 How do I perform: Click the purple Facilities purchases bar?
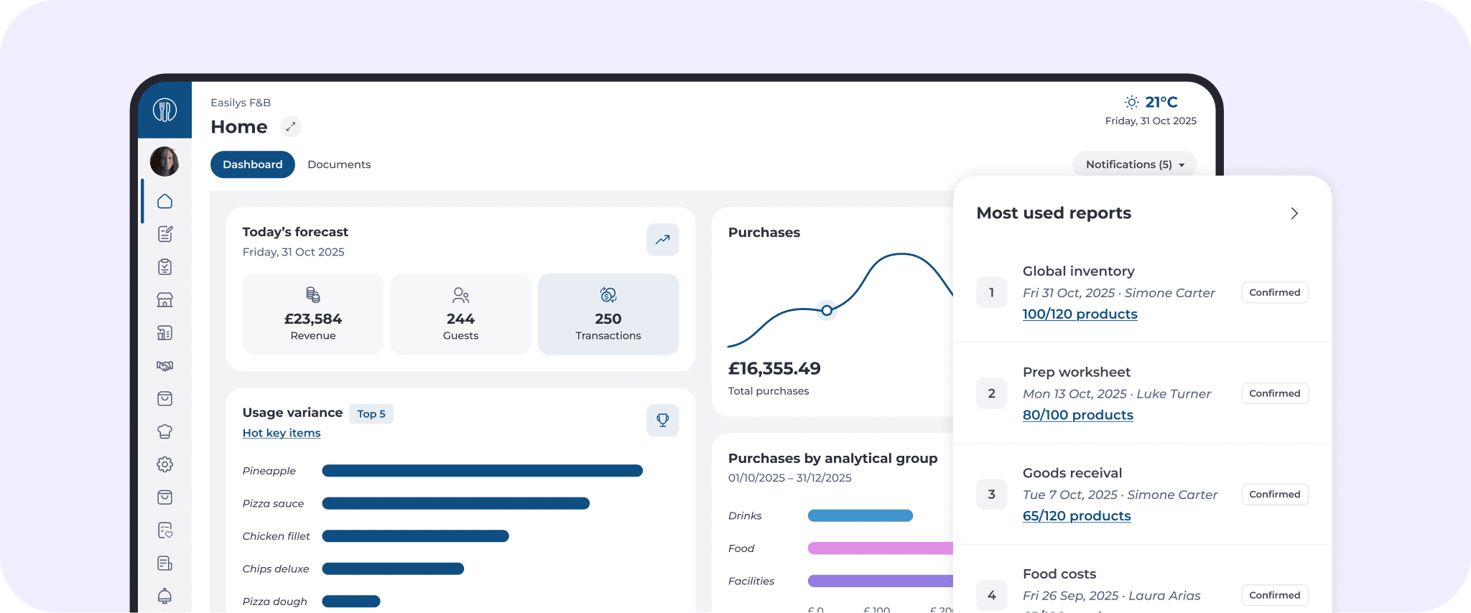(x=881, y=581)
